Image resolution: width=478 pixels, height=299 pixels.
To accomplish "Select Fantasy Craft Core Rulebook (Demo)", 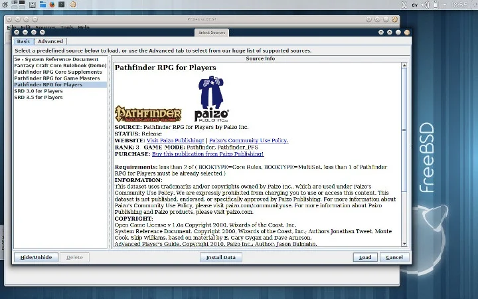I will click(60, 66).
